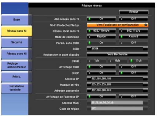Click the Rechercher le point d'accès label
Image resolution: width=157 pixels, height=116 pixels.
61,55
